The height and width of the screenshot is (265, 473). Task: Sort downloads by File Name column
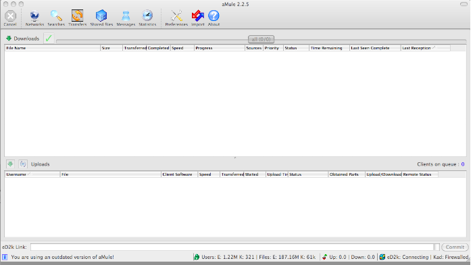pyautogui.click(x=53, y=48)
